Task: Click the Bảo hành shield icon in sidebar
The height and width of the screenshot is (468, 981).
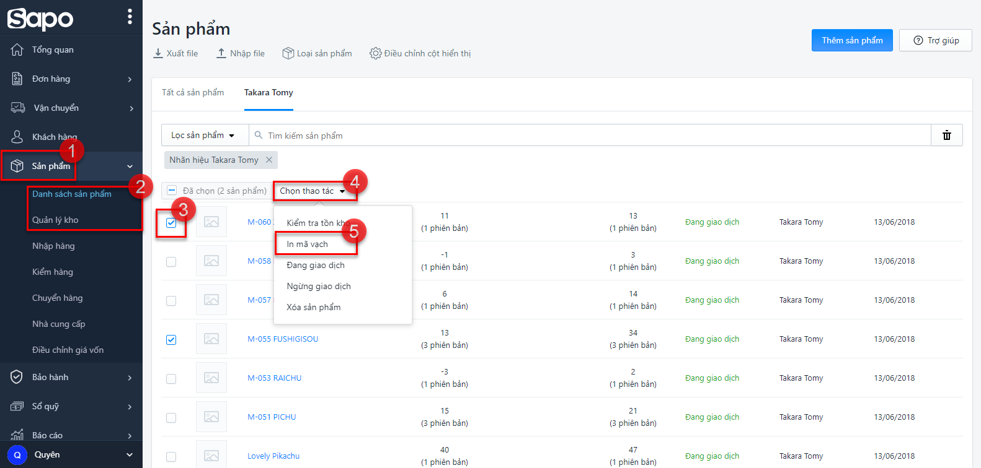Action: [17, 377]
